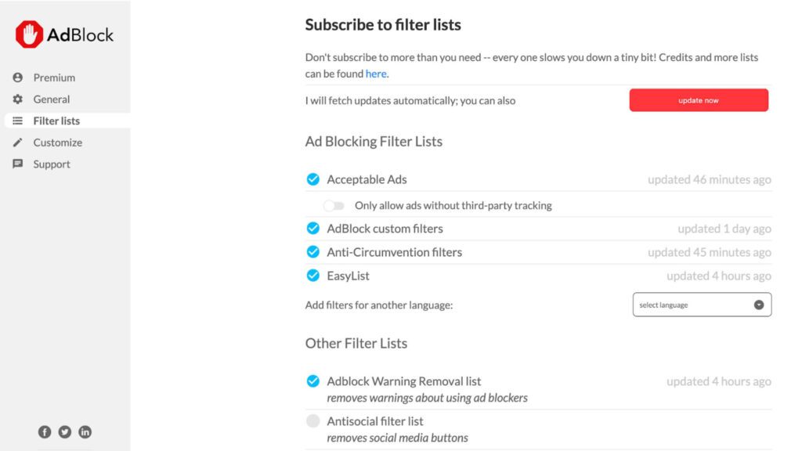The image size is (802, 451).
Task: Click the Filter lists icon in sidebar
Action: click(17, 121)
